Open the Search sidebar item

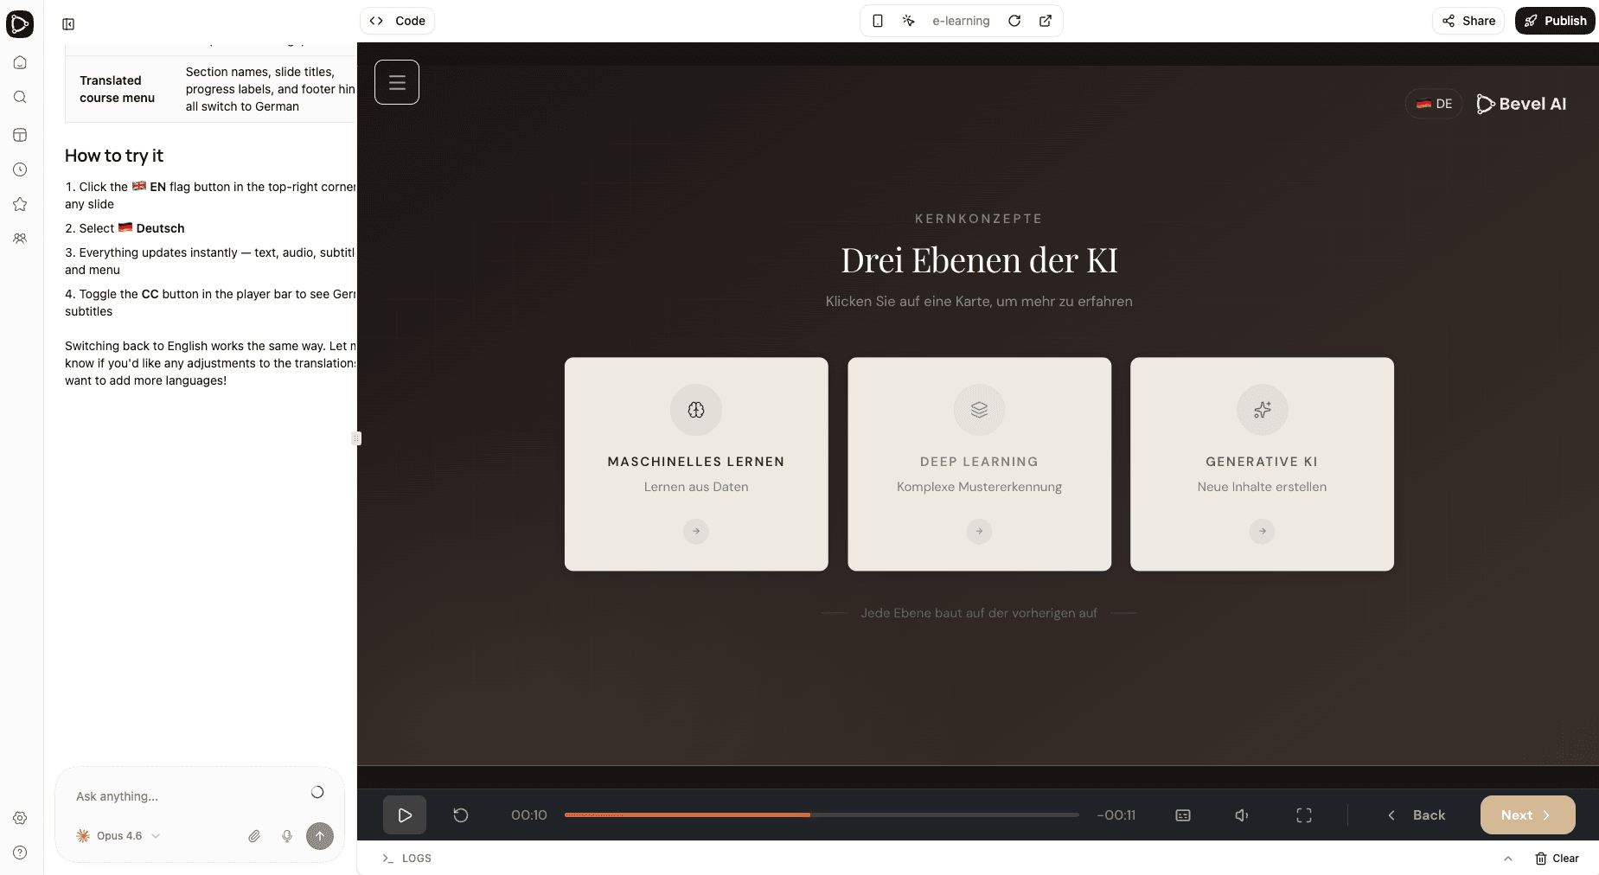[x=20, y=97]
